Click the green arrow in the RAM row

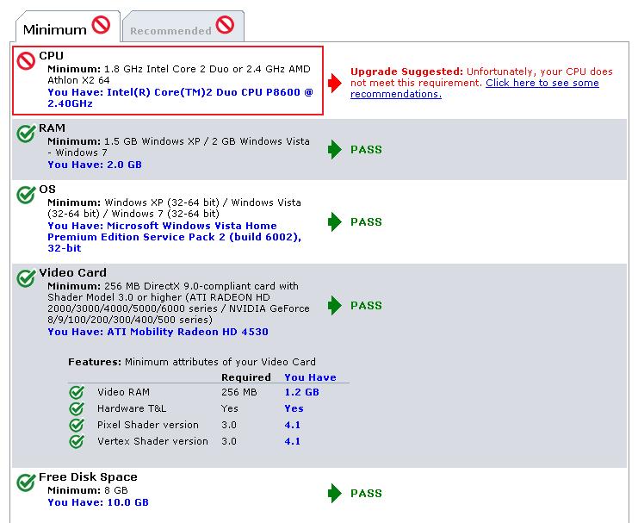(x=334, y=149)
